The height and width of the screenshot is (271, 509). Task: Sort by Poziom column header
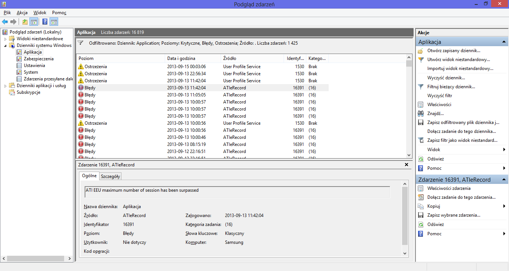click(120, 58)
